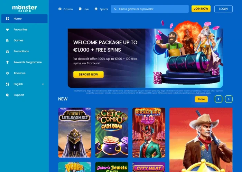Click the LOGIN button

click(223, 9)
